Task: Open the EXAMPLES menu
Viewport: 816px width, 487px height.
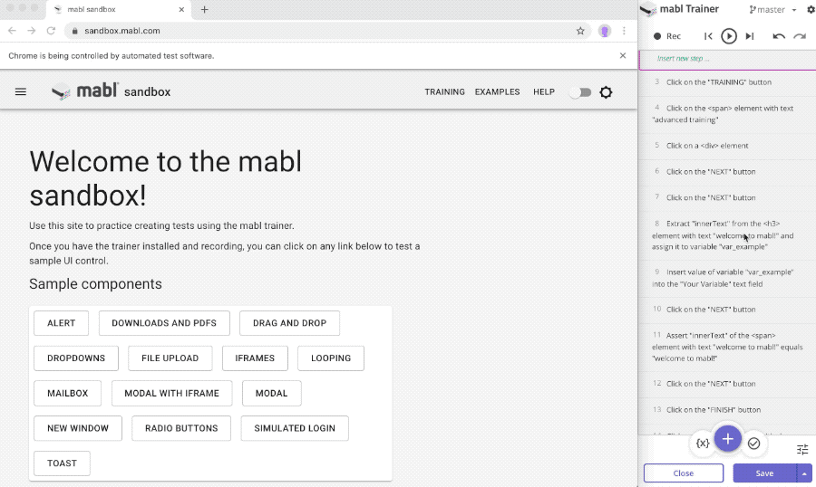Action: coord(497,92)
